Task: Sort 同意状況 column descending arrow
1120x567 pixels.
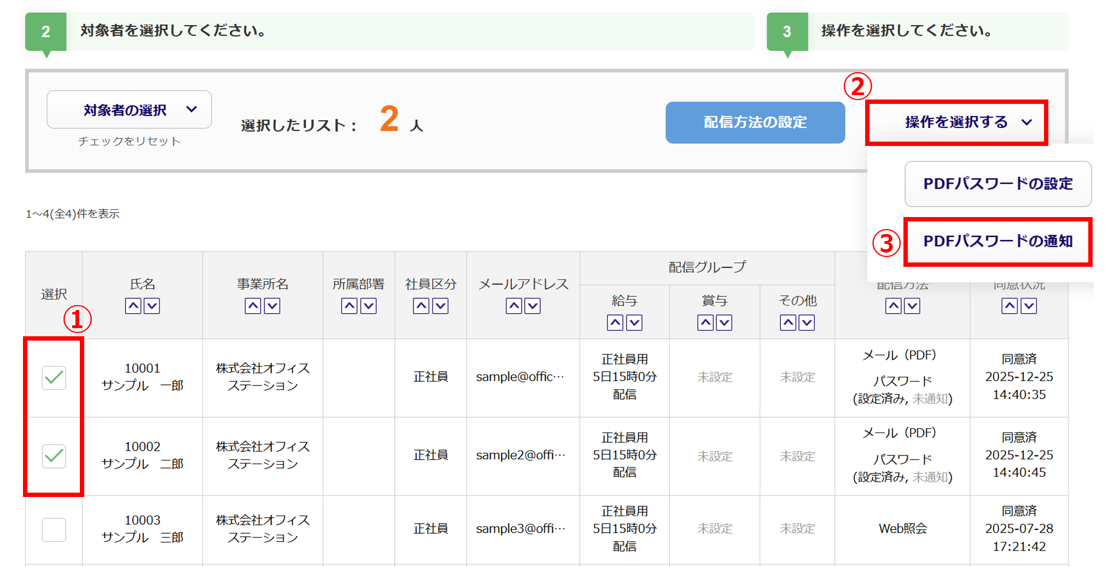Action: pos(1029,306)
